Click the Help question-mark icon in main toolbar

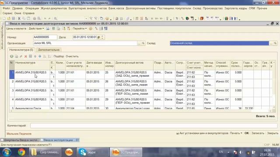107,18
